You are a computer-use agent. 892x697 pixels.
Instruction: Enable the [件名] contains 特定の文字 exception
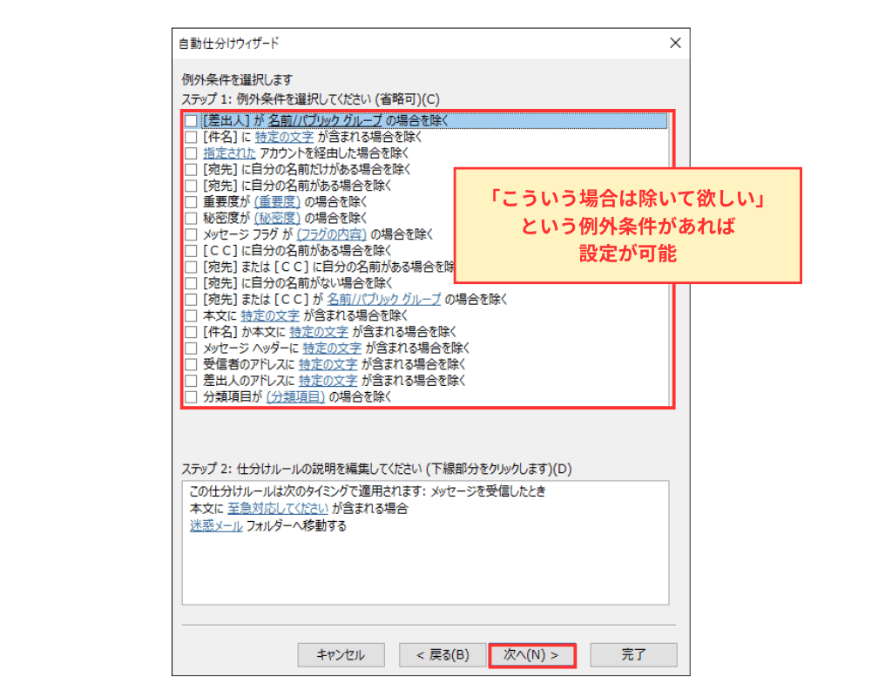tap(190, 138)
